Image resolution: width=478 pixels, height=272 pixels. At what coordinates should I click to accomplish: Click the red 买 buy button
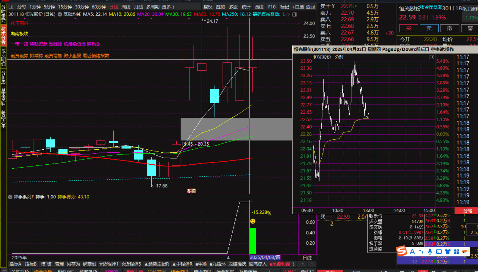[408, 28]
